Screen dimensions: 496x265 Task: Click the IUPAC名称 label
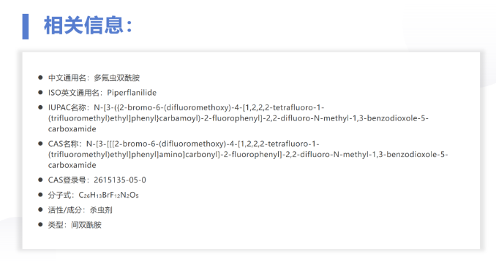(x=67, y=107)
